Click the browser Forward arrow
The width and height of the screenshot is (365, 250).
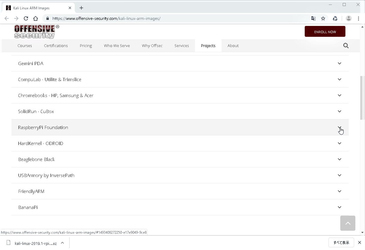16,18
